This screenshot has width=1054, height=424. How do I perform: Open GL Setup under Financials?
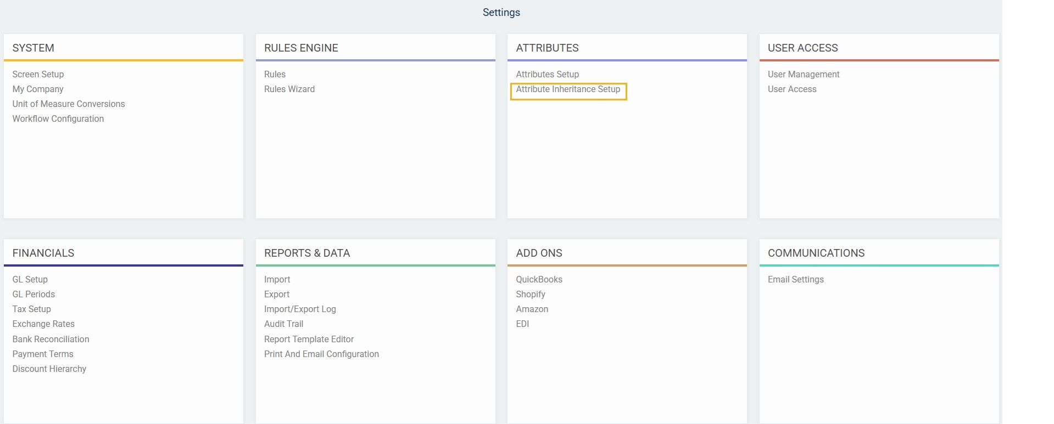(x=30, y=279)
